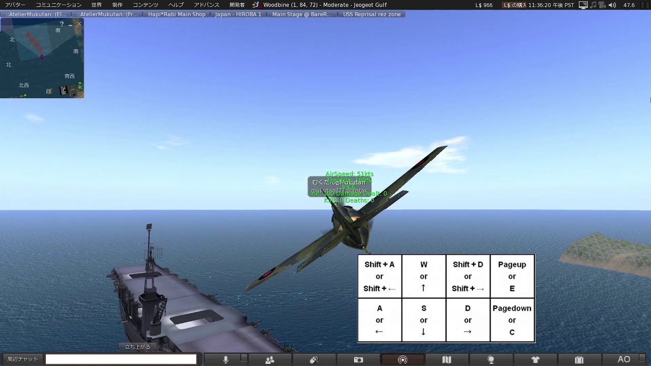Click the build tool toolbar icon
Screen dimensions: 651x366
click(x=314, y=360)
